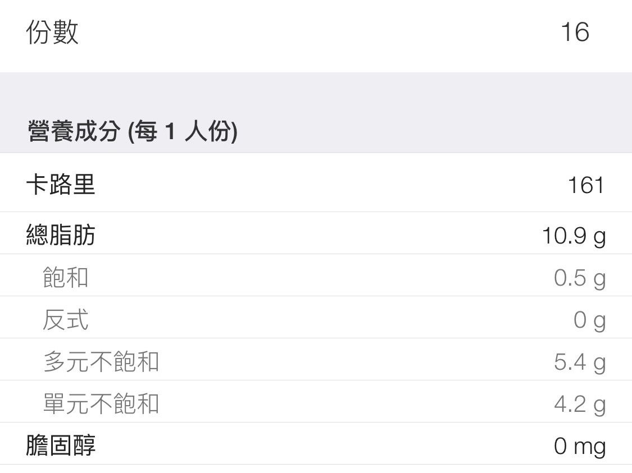Select the 反式 trans fat label

66,320
